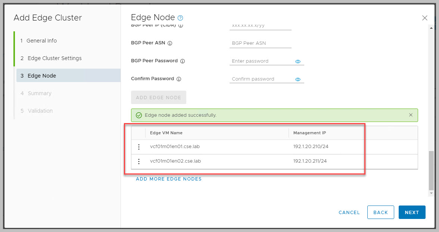Click info icon next to BGP Peer ASN

(170, 43)
